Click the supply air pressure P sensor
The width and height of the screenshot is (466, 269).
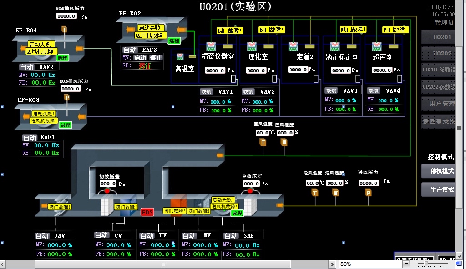[x=368, y=193]
